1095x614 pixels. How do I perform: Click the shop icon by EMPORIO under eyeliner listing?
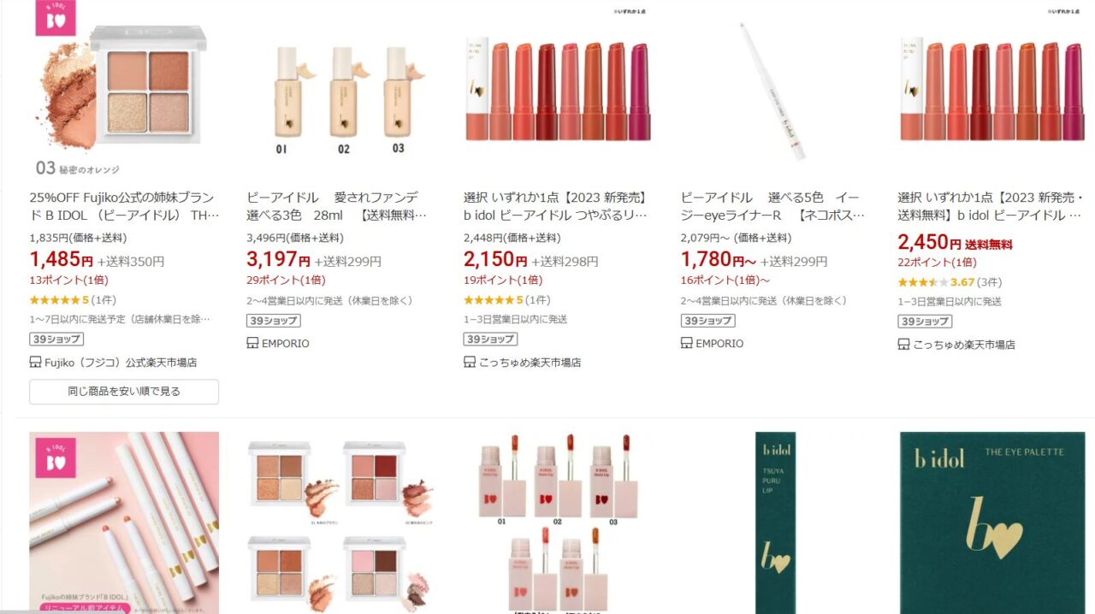[x=687, y=344]
